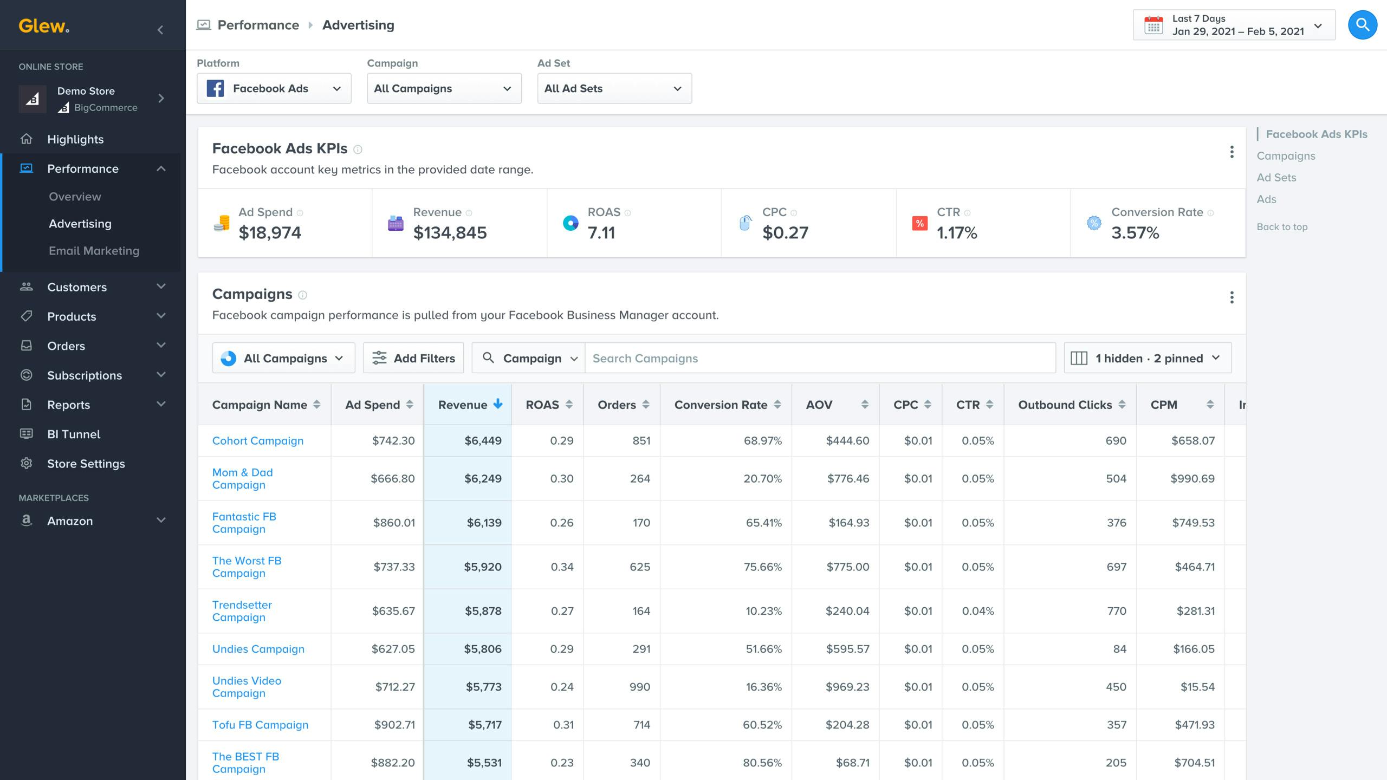The image size is (1387, 780).
Task: Open Facebook Ads KPIs three-dot menu
Action: click(x=1232, y=152)
